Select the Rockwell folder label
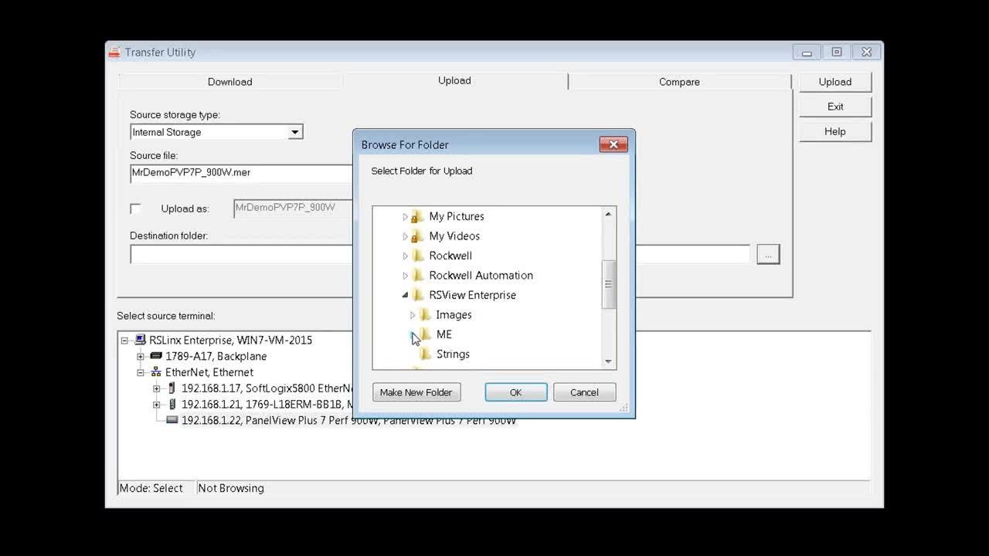The width and height of the screenshot is (989, 556). click(x=450, y=256)
